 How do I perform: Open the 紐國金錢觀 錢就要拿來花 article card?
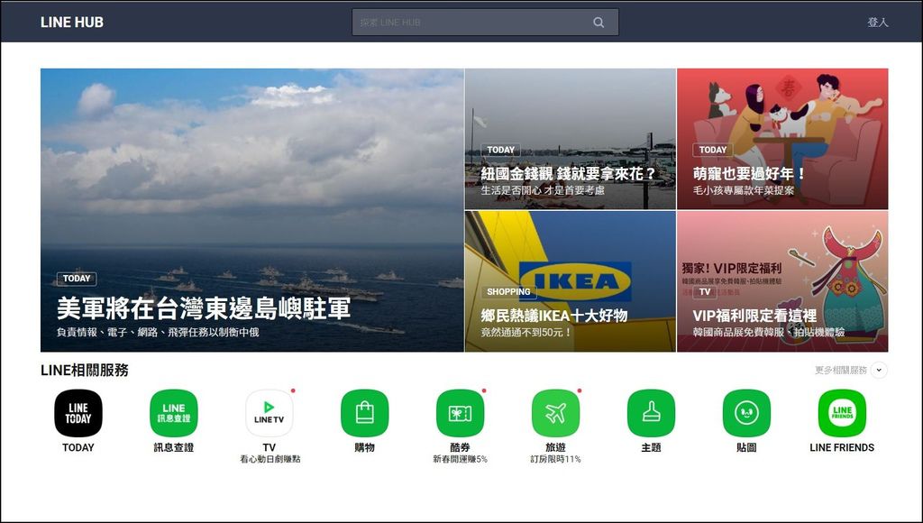point(571,139)
